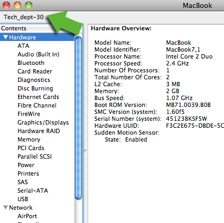Open AirPort under Network
This screenshot has width=224, height=223.
click(x=27, y=216)
